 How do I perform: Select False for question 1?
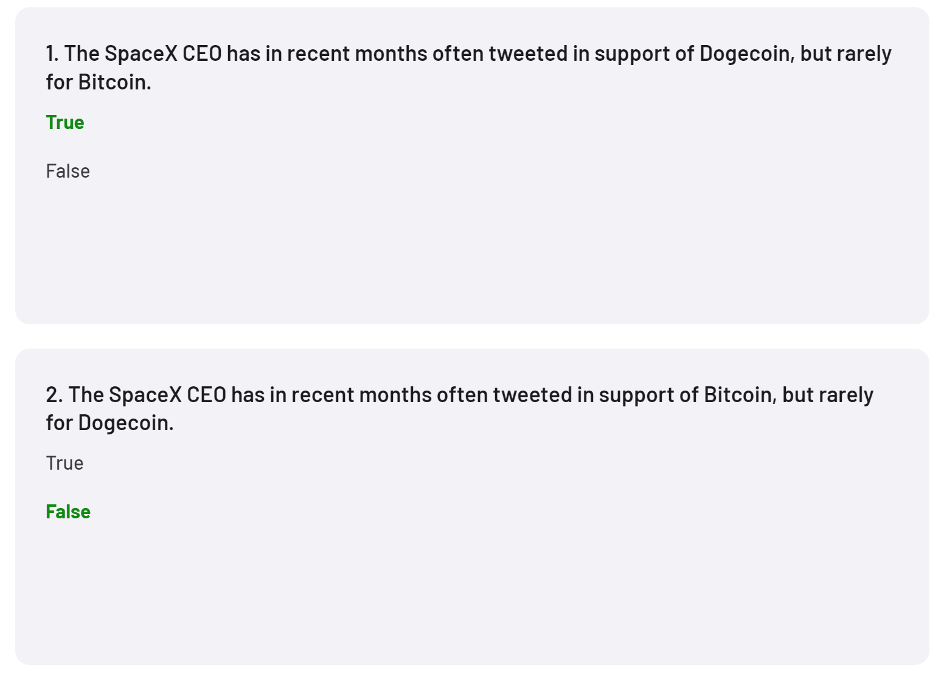click(x=68, y=171)
